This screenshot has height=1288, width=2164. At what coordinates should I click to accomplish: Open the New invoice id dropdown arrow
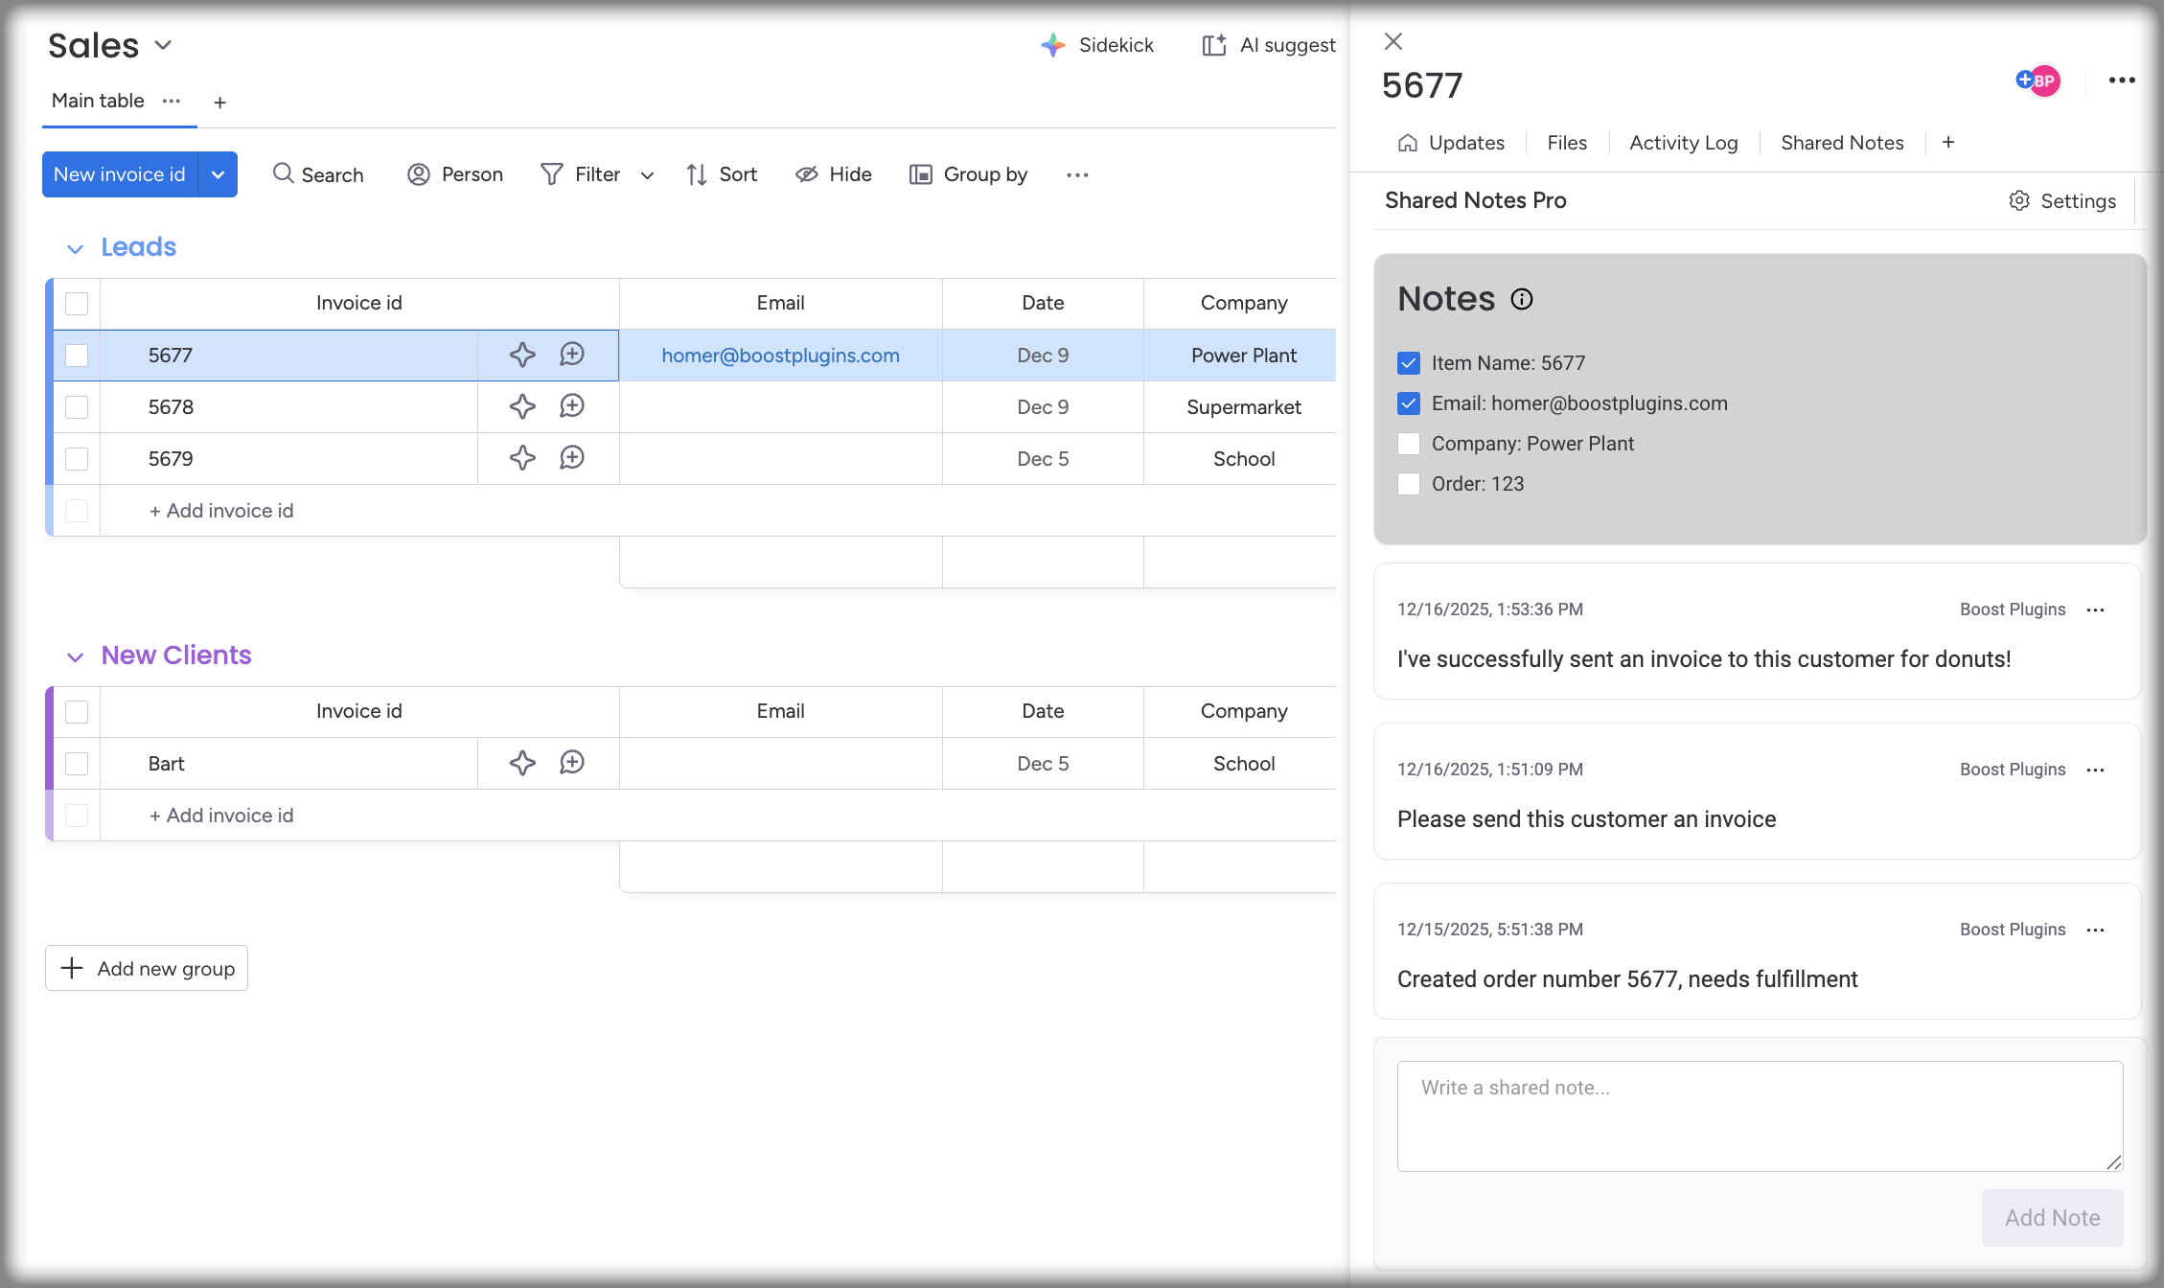[218, 174]
